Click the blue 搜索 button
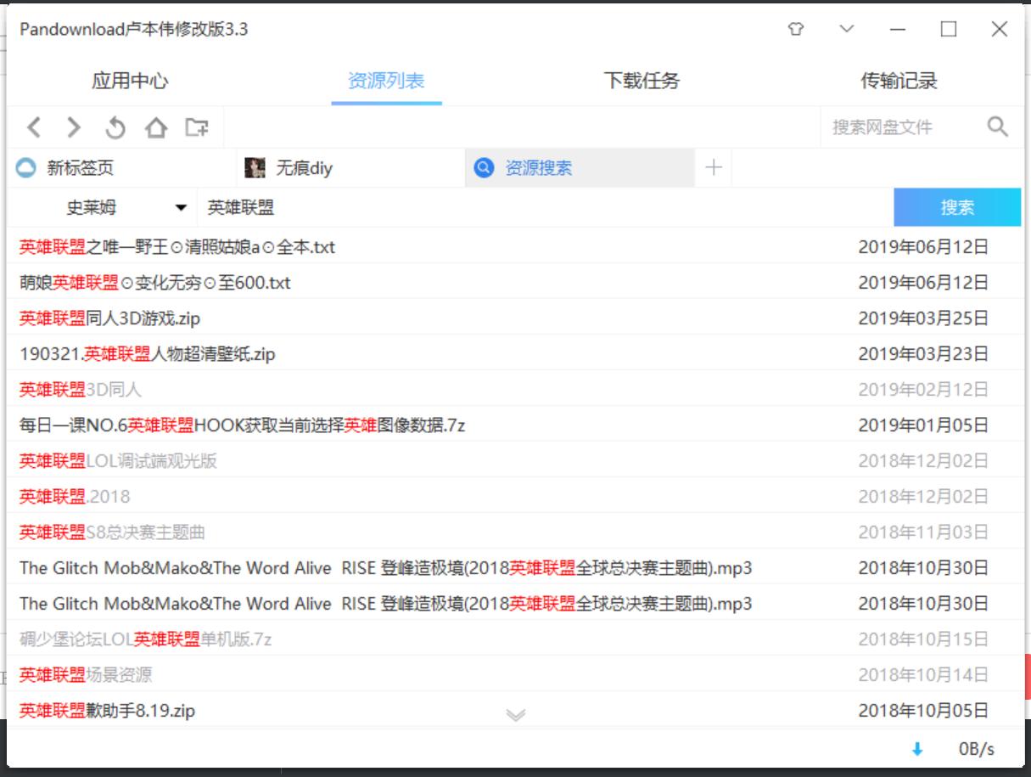 click(x=957, y=207)
